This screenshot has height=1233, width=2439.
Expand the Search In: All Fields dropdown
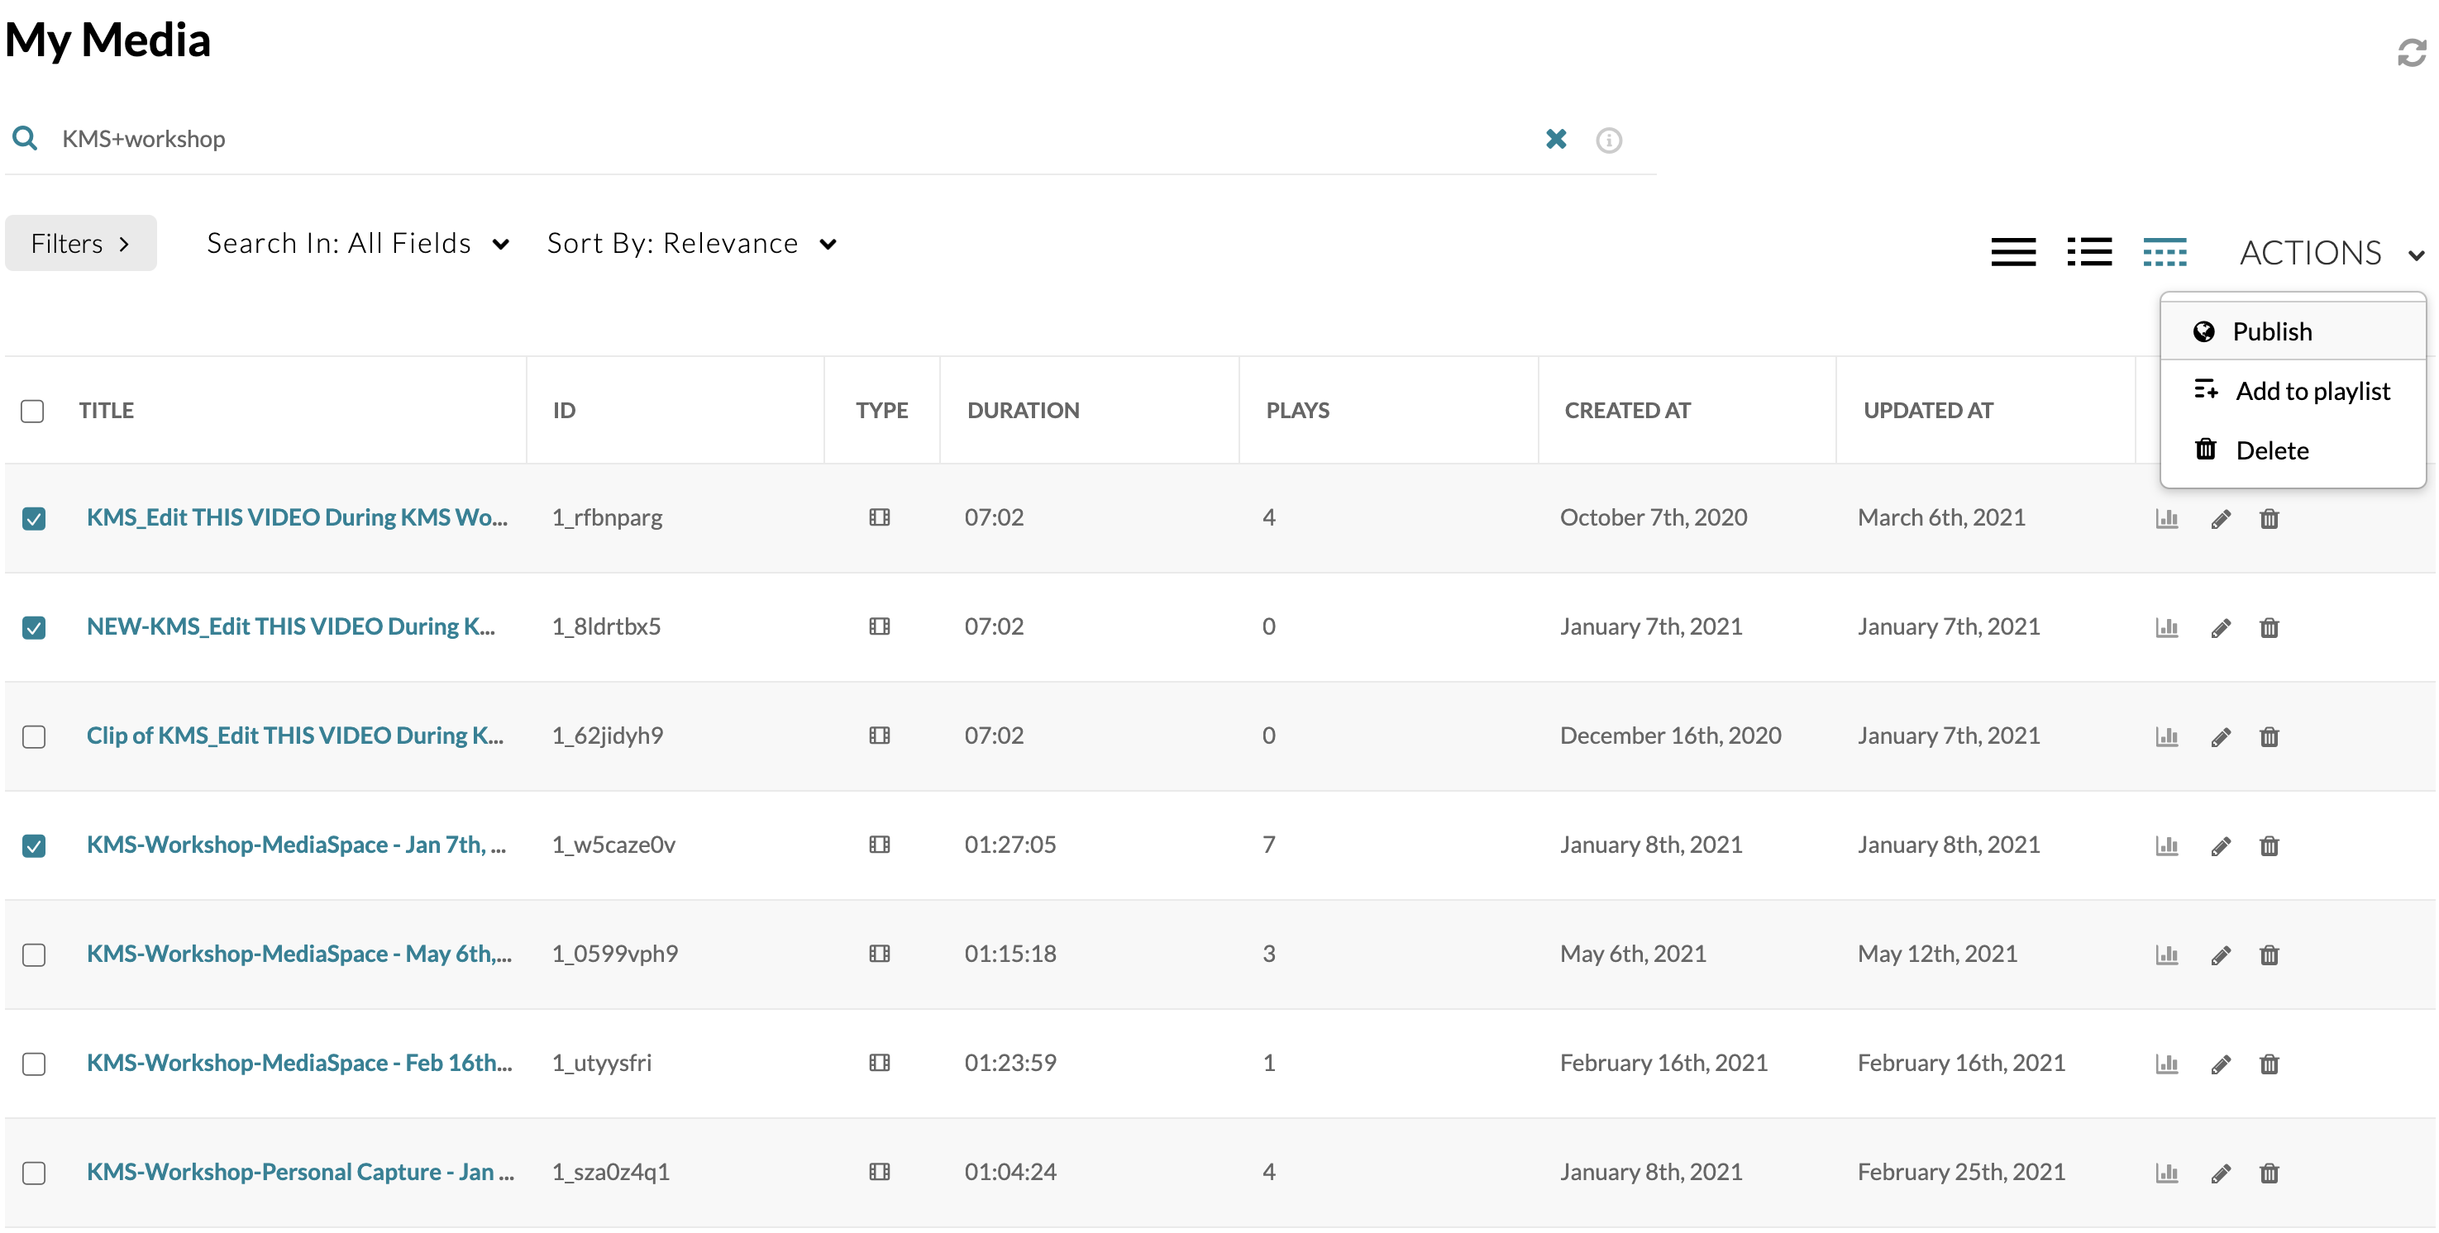pos(358,243)
